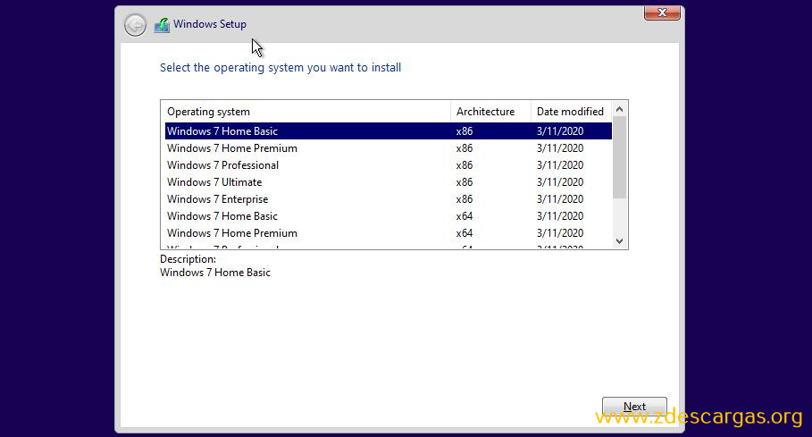
Task: Click x86 architecture cell of Windows 7 Ultimate
Action: pyautogui.click(x=464, y=182)
